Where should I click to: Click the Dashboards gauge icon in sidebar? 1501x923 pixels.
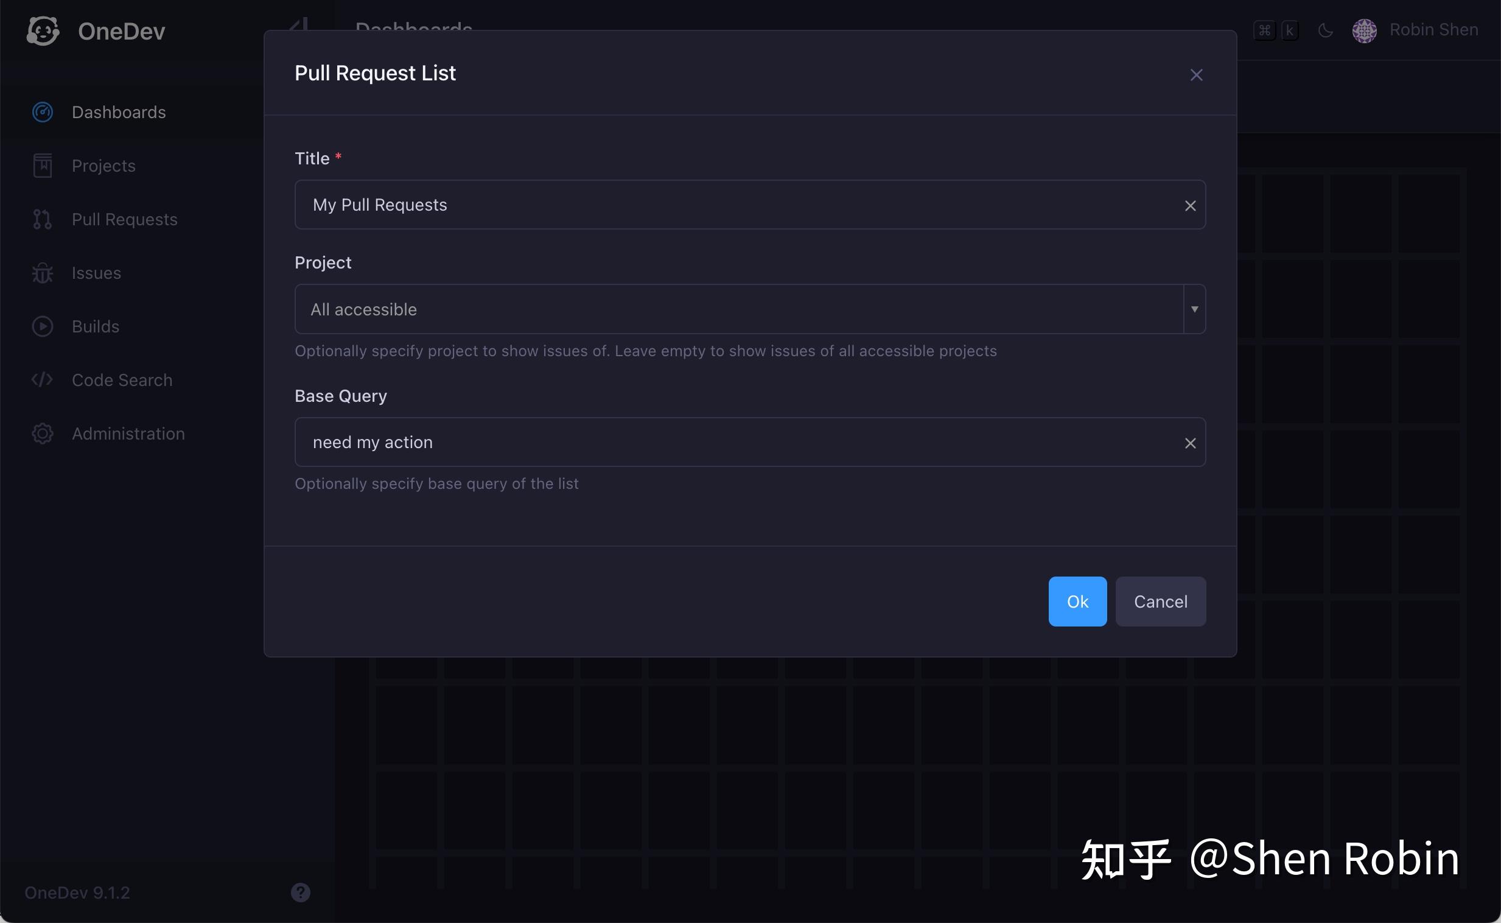click(43, 112)
